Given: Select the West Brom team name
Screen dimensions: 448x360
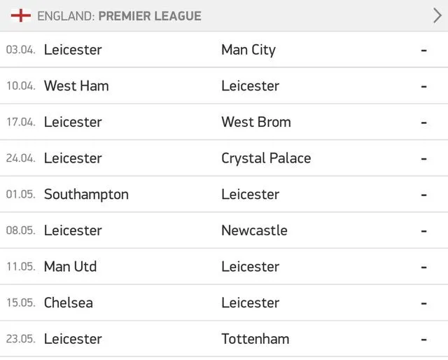Looking at the screenshot, I should 256,122.
